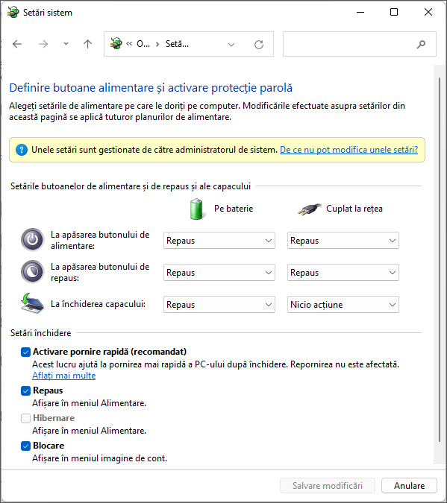This screenshot has width=447, height=503.
Task: Click the power button icon
Action: [32, 240]
